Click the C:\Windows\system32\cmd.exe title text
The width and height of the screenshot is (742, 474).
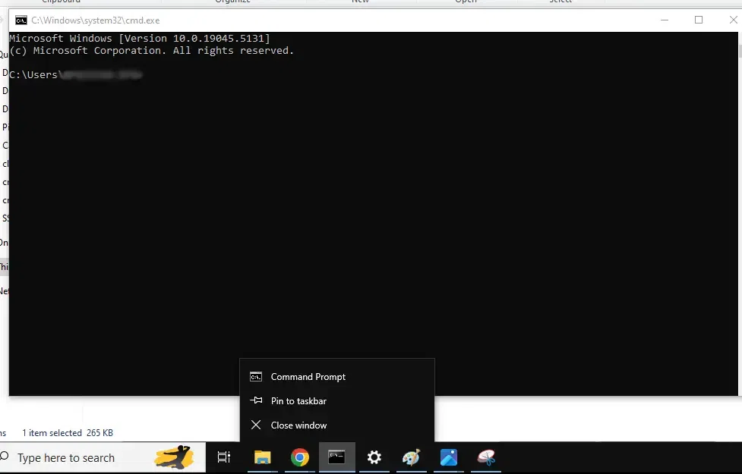click(96, 20)
